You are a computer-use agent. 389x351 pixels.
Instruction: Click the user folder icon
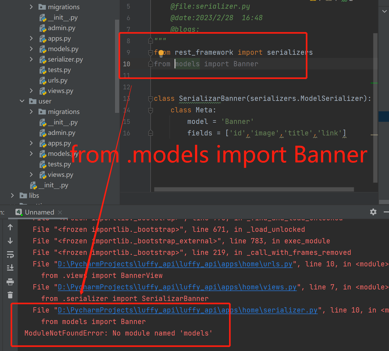click(x=33, y=101)
